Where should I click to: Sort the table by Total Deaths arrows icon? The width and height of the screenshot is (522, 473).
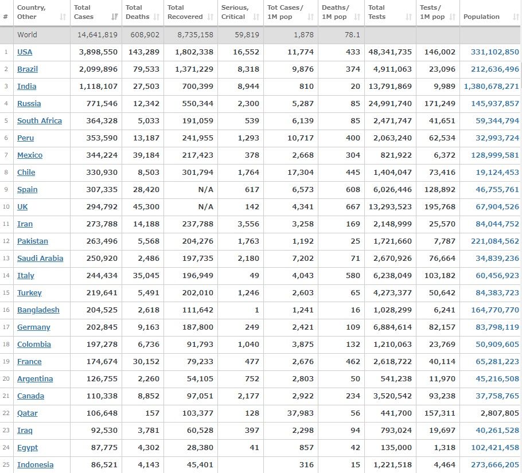pos(158,17)
